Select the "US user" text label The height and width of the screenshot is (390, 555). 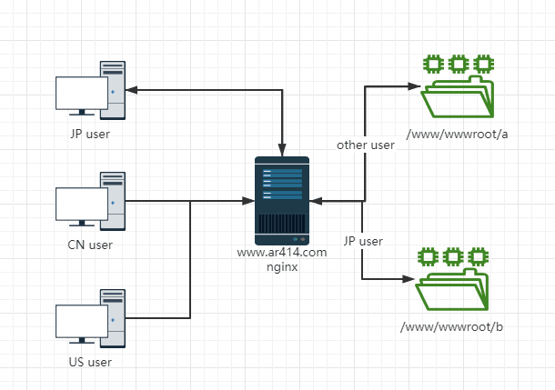click(x=89, y=362)
